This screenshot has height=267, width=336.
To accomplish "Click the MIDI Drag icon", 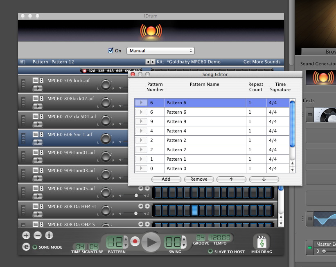I will (261, 242).
